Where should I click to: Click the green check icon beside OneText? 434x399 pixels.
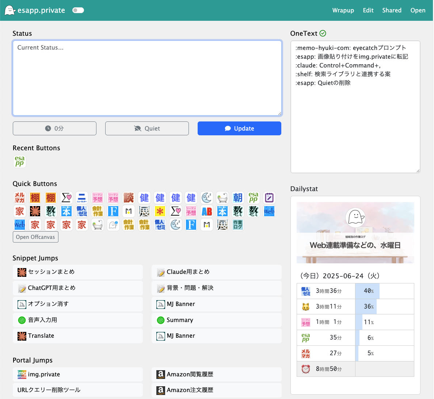tap(323, 34)
